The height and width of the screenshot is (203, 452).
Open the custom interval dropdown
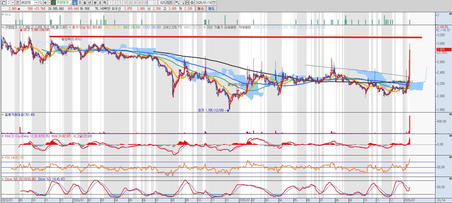(x=156, y=3)
